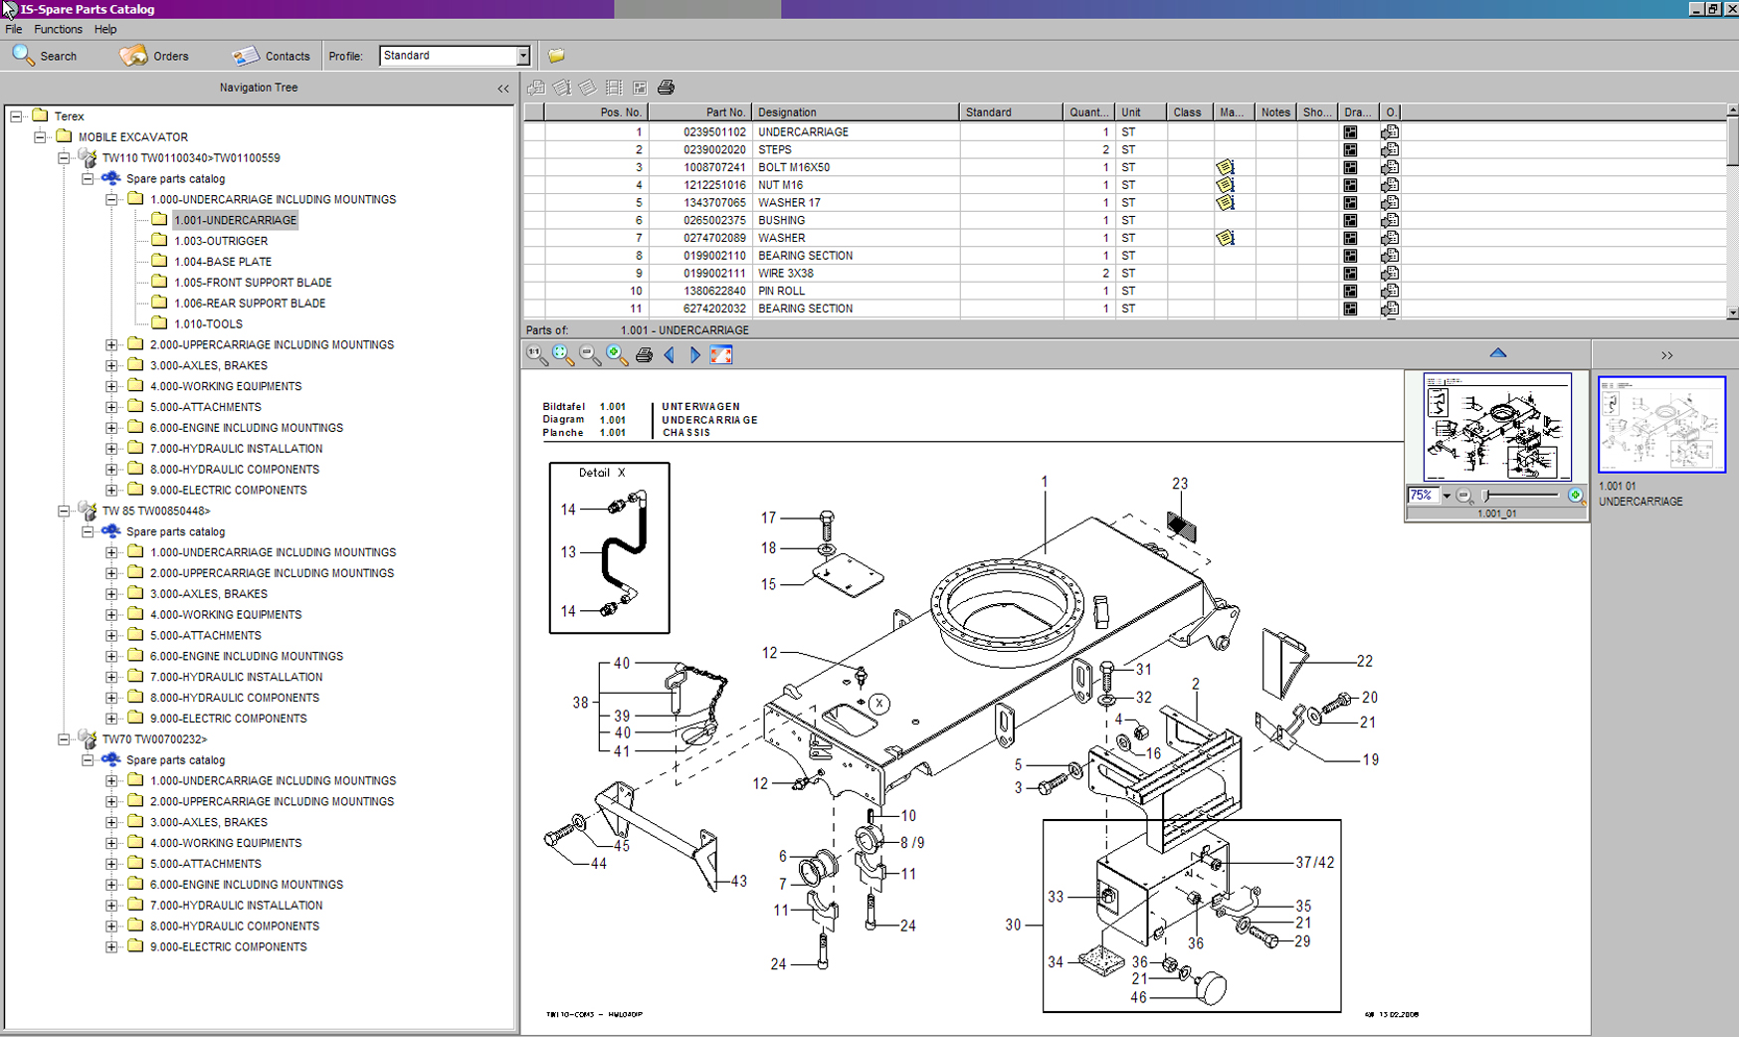The image size is (1739, 1037).
Task: Go to the next diagram page
Action: click(695, 355)
